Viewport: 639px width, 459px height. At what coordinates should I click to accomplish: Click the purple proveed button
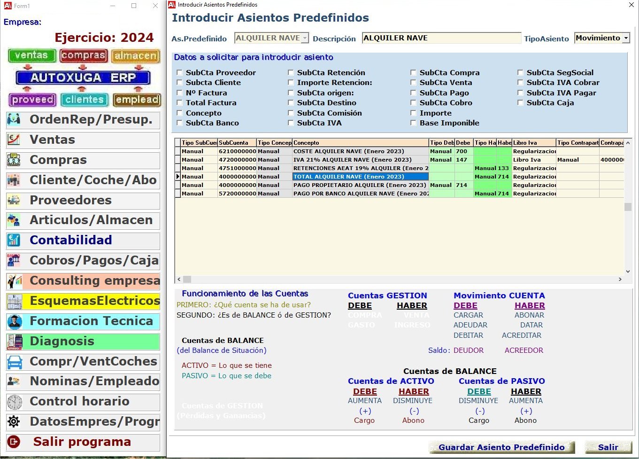coord(32,100)
